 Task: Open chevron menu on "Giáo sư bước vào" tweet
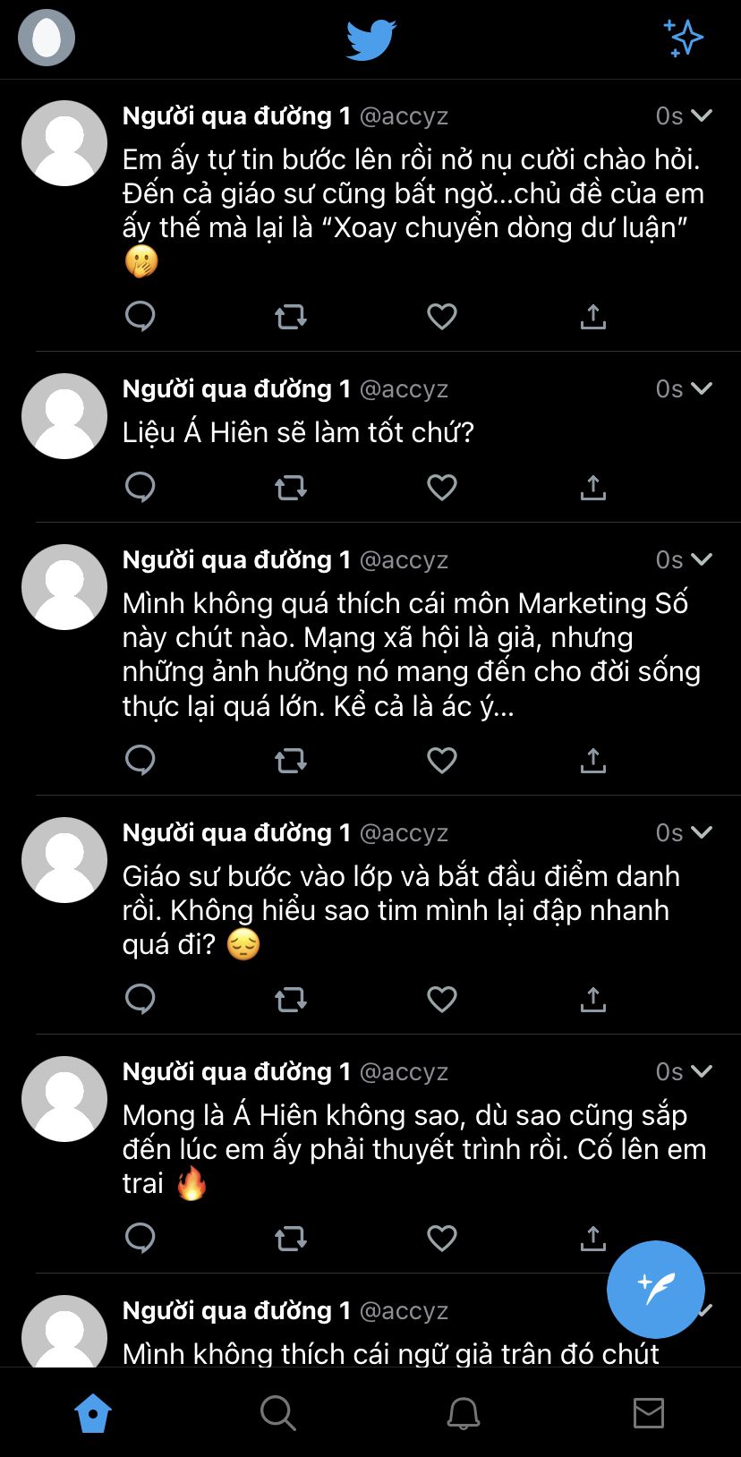[703, 832]
